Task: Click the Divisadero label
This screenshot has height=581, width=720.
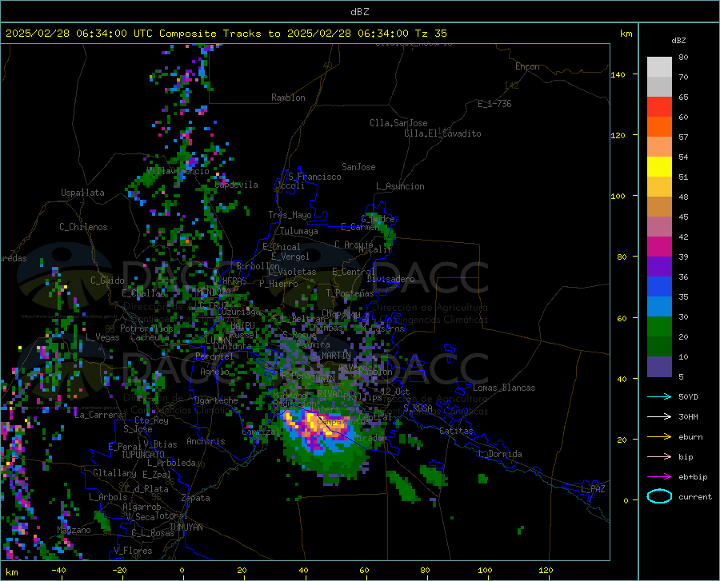Action: 390,279
